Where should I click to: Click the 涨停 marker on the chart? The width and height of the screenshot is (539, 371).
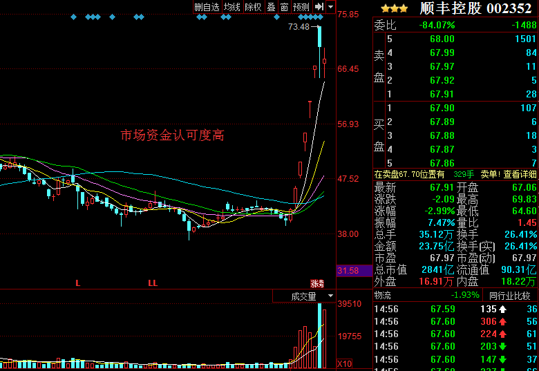tap(317, 283)
